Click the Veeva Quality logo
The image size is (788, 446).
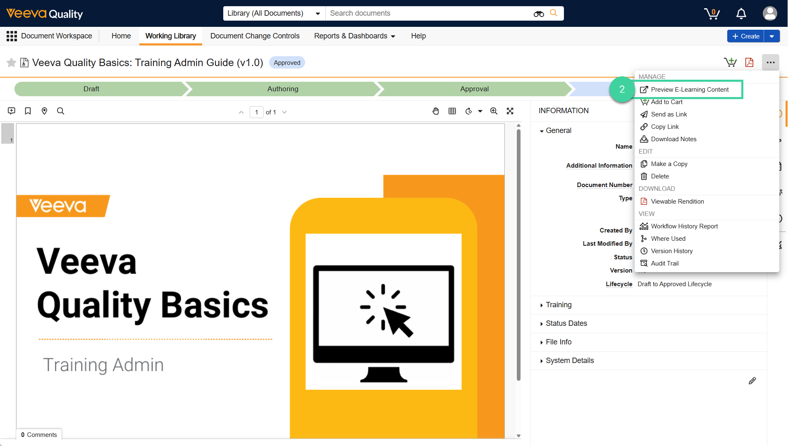(44, 14)
